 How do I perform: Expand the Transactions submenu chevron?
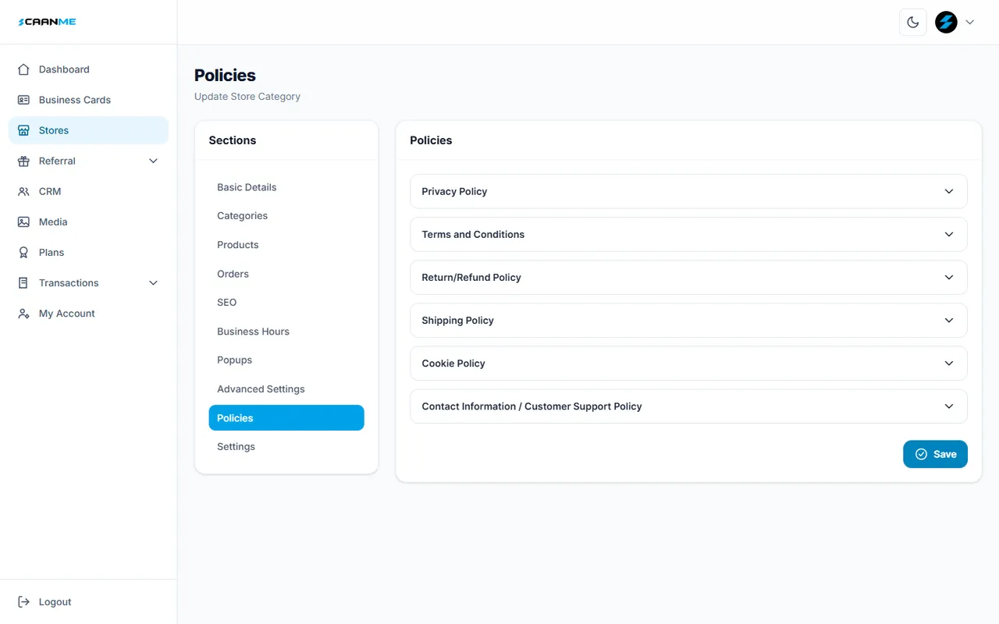tap(153, 282)
